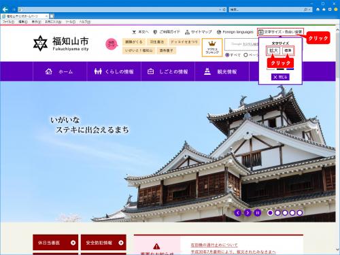
Task: Open the しごとの情報 navigation tab
Action: pos(168,71)
